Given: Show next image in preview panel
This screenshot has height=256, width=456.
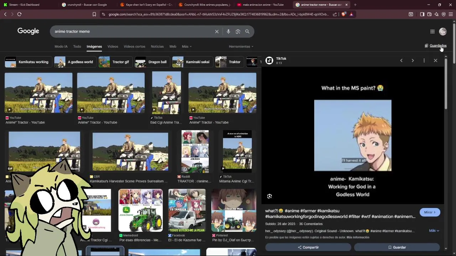Looking at the screenshot, I should (x=413, y=60).
